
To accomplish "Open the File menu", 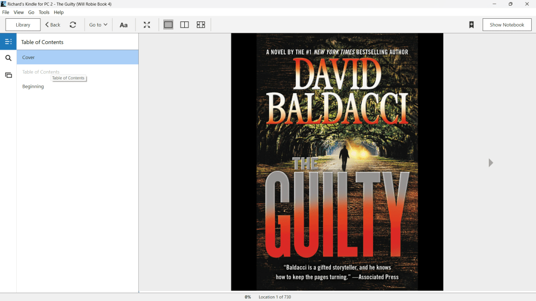I will [x=6, y=12].
